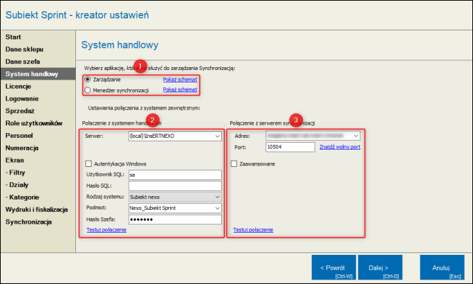Screen dimensions: 473x284
Task: Focus the Użytkownik SQL input field
Action: [x=174, y=175]
